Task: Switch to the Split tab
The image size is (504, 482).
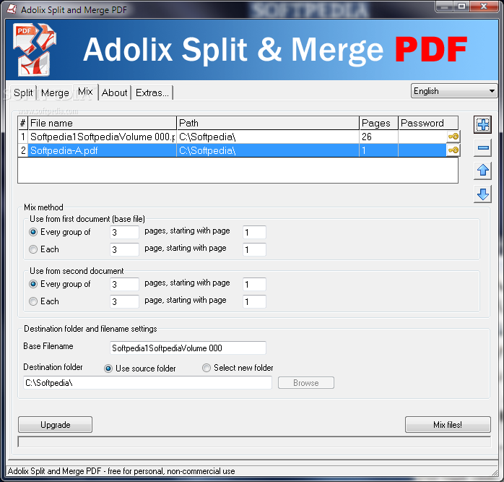Action: 23,92
